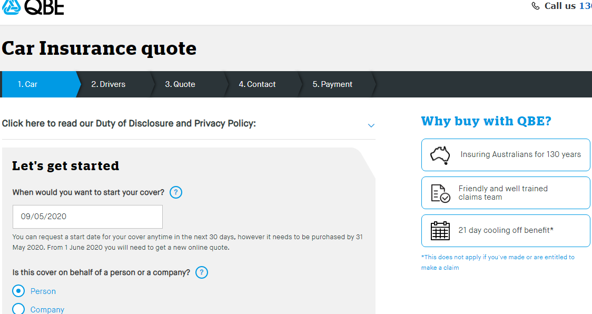
Task: Go to step 4. Contact
Action: point(261,84)
